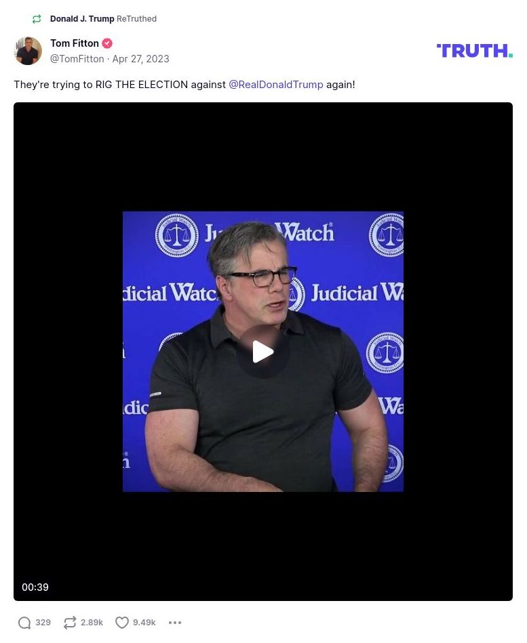527x643 pixels.
Task: Click the 329 replies count
Action: click(43, 623)
